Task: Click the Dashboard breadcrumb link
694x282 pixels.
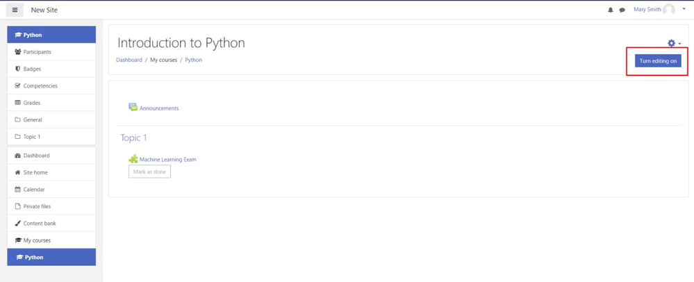Action: [129, 60]
